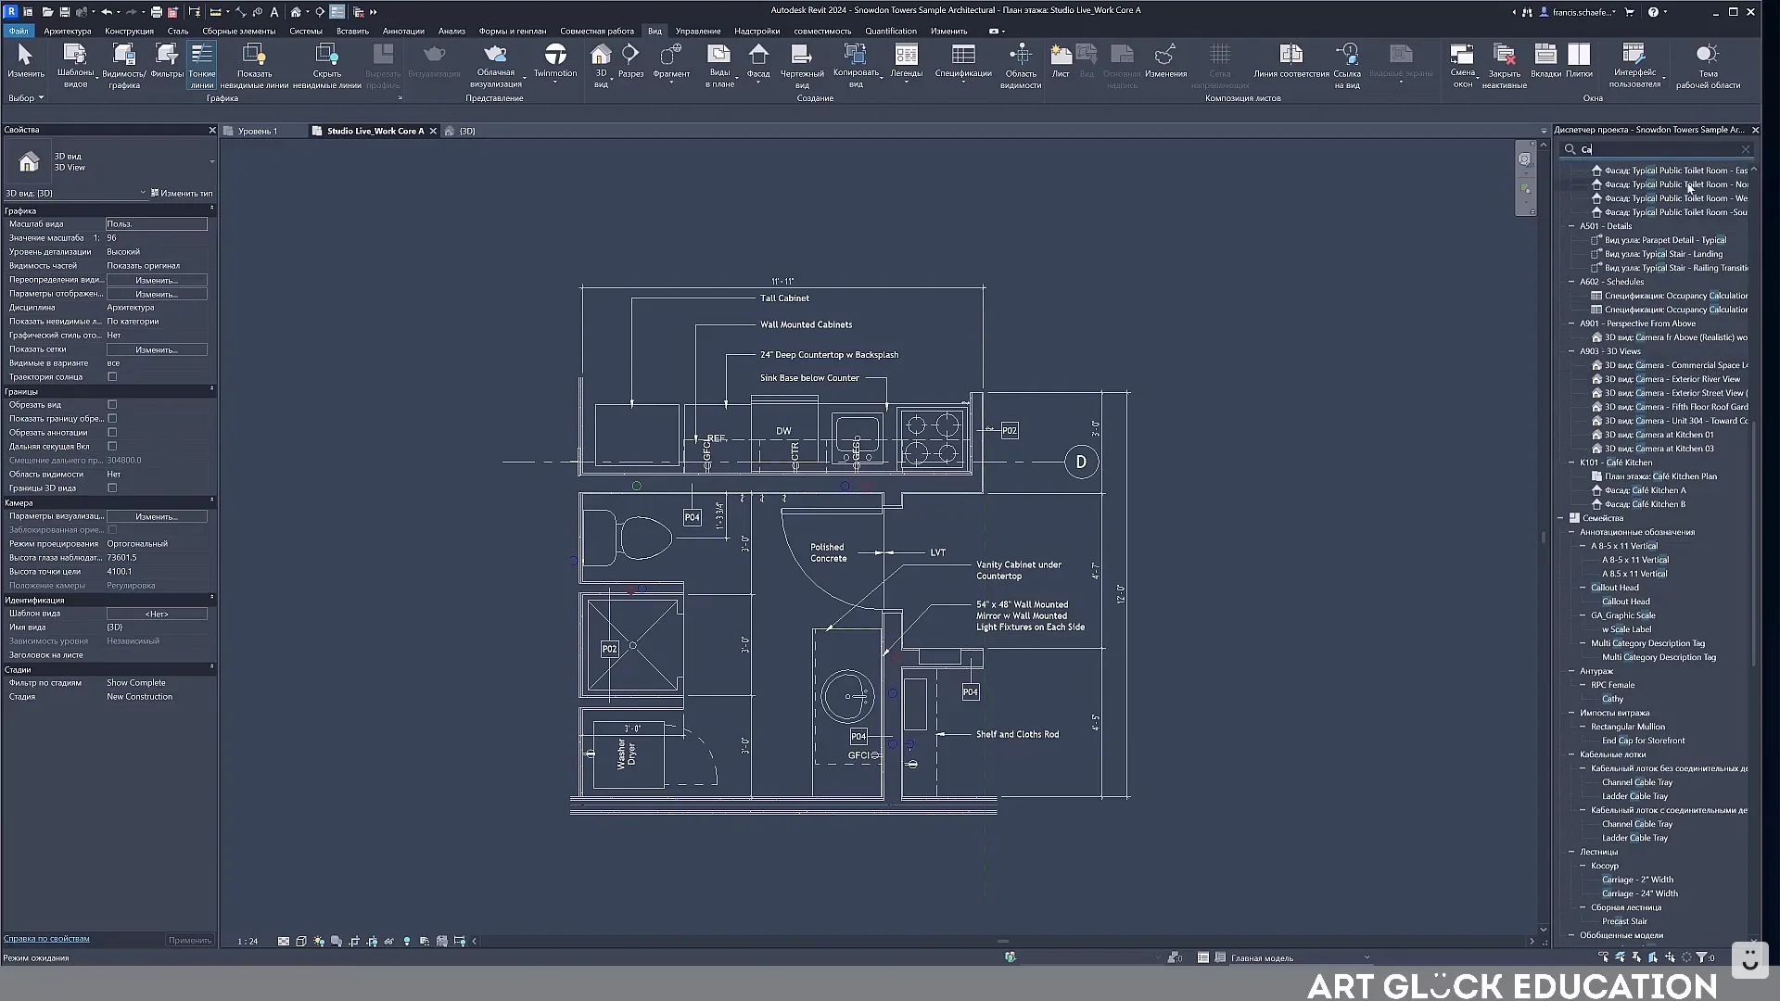Close the Studio Live_Work Core A tab
This screenshot has width=1780, height=1001.
point(433,131)
